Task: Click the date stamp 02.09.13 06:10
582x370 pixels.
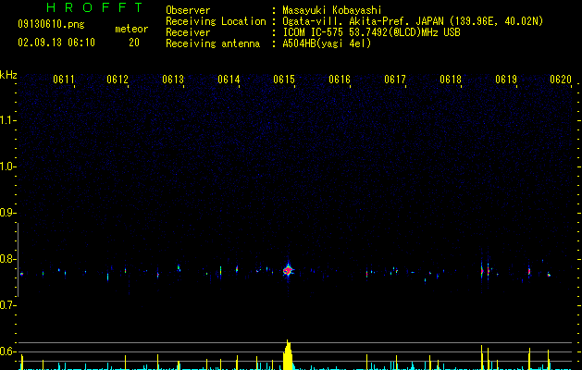Action: [x=56, y=43]
